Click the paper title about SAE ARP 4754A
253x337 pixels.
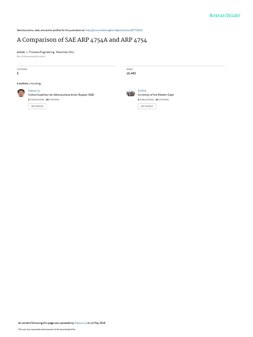(x=82, y=40)
